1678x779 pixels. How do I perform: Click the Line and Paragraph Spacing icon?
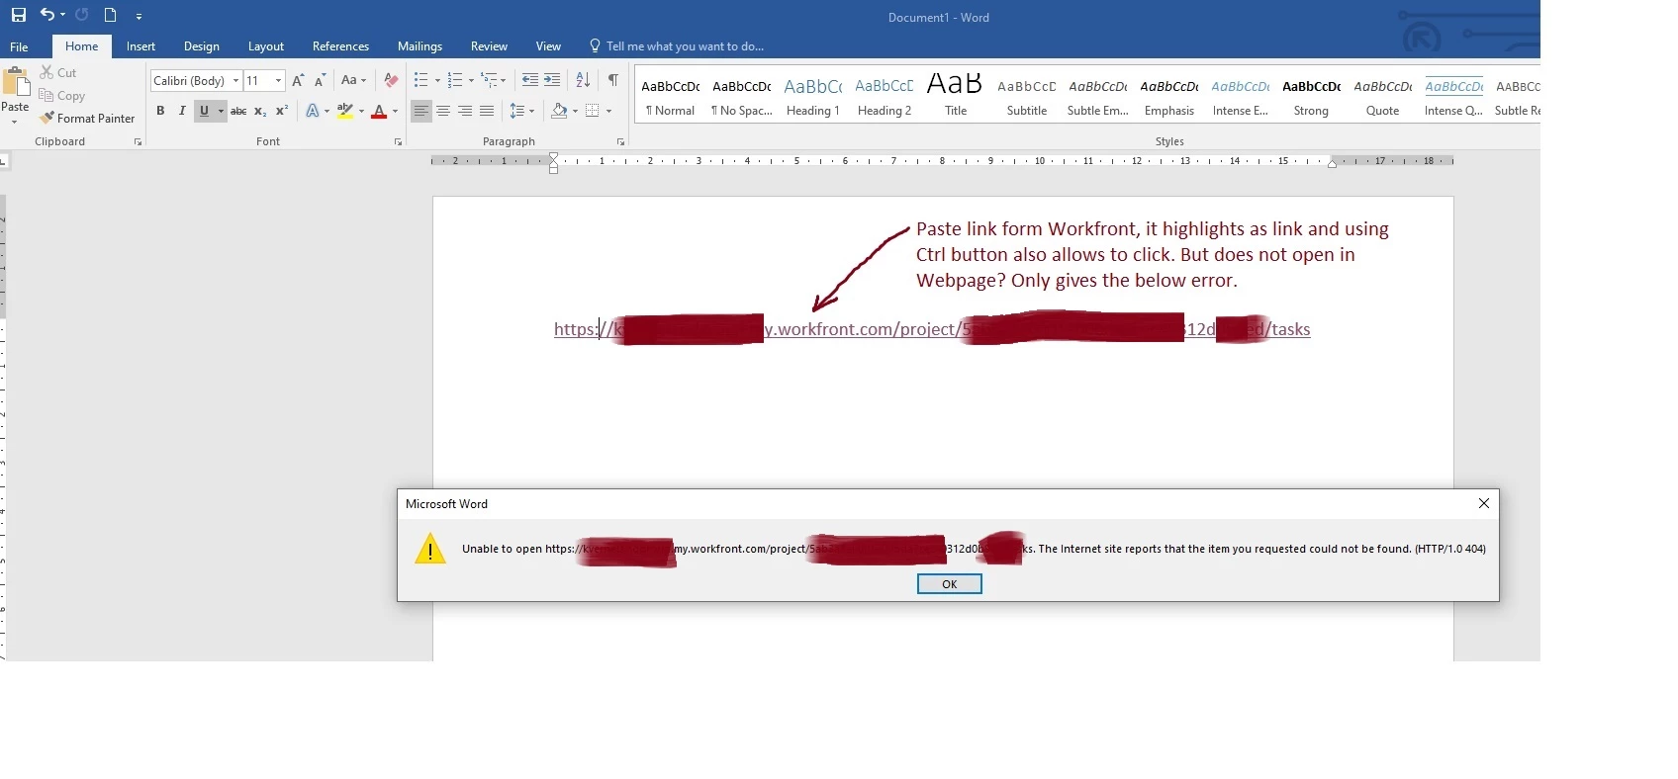(517, 111)
